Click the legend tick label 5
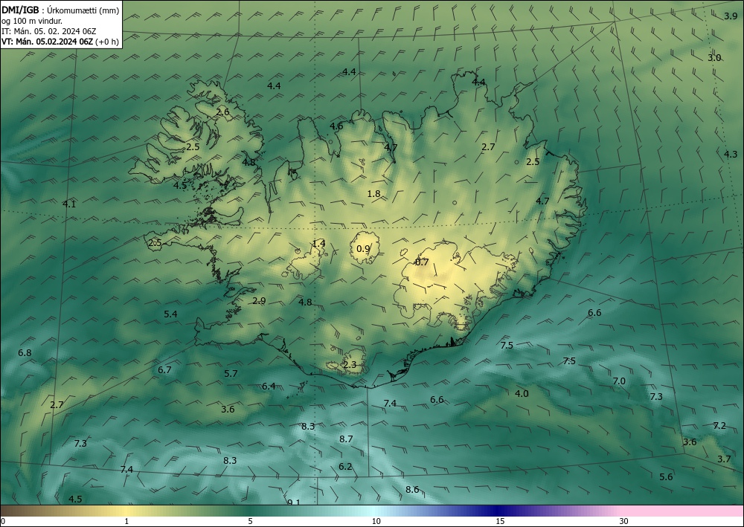 coord(250,521)
